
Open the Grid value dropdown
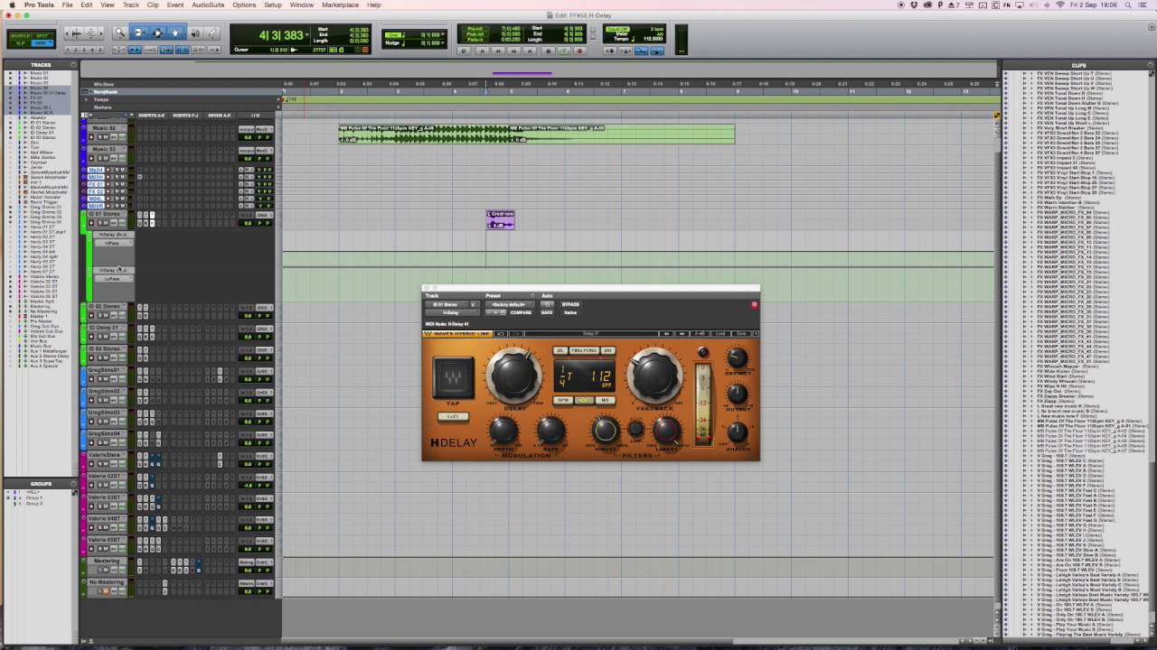(x=443, y=34)
